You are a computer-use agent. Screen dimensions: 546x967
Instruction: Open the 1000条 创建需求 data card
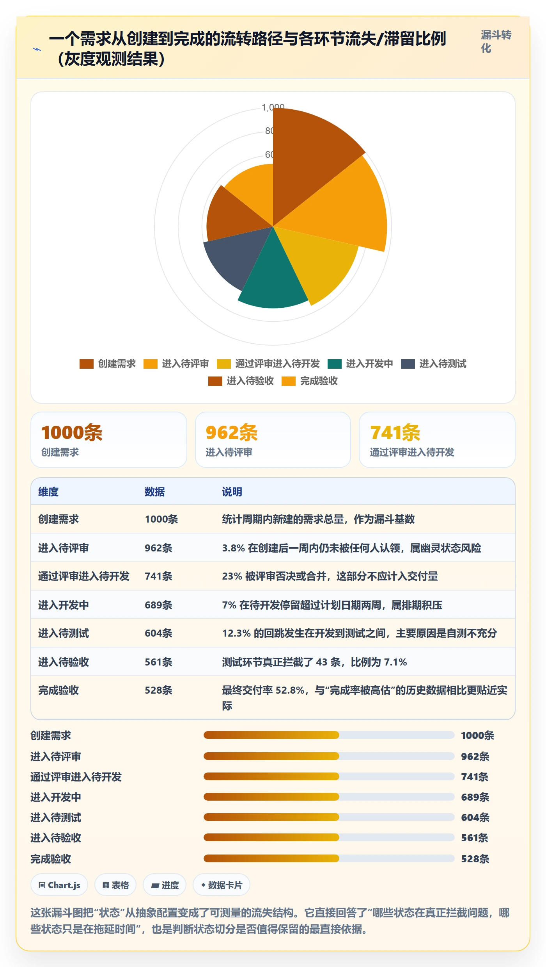point(109,440)
